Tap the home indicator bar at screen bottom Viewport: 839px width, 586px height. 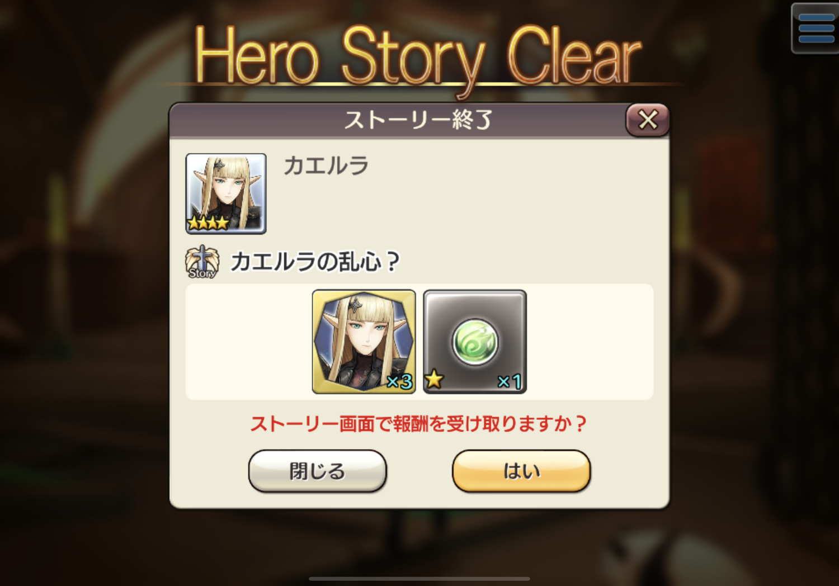(x=419, y=579)
